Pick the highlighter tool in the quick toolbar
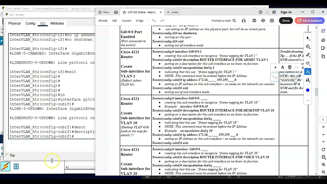The width and height of the screenshot is (327, 184). click(308, 55)
